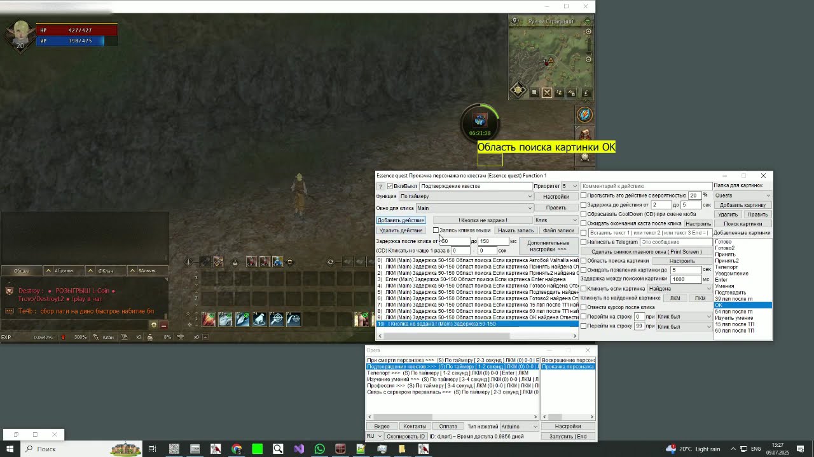This screenshot has width=814, height=457.
Task: Select 'Профессия >>>' function row
Action: point(452,386)
